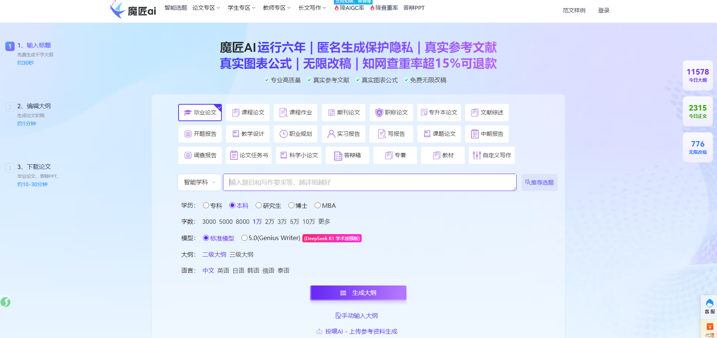Click the 魔匠ai bird logo
This screenshot has height=338, width=717.
pos(117,10)
